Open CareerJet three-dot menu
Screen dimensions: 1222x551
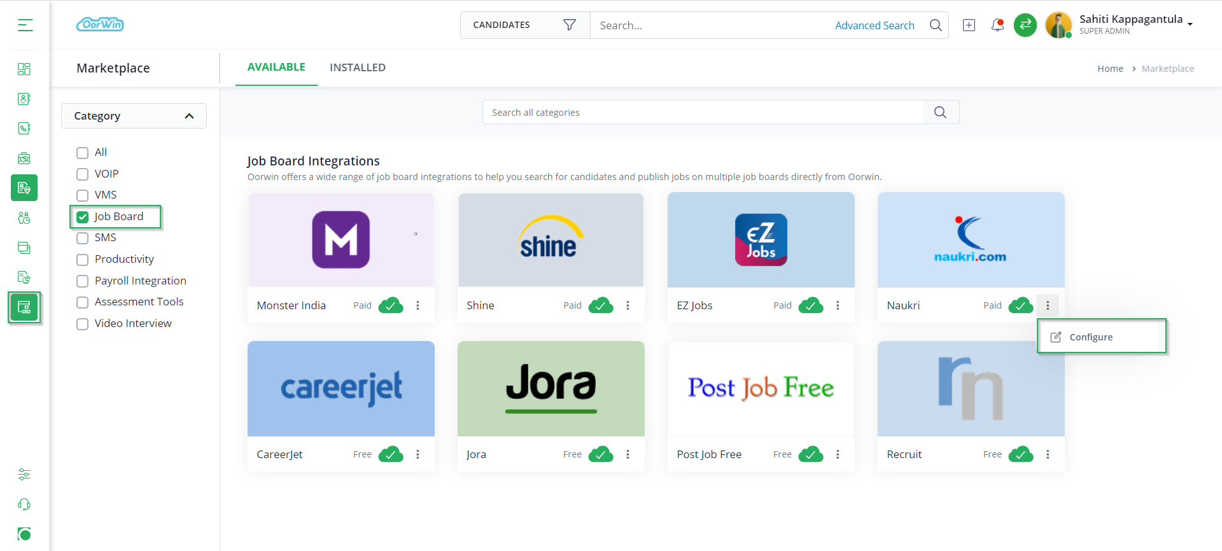pos(418,454)
